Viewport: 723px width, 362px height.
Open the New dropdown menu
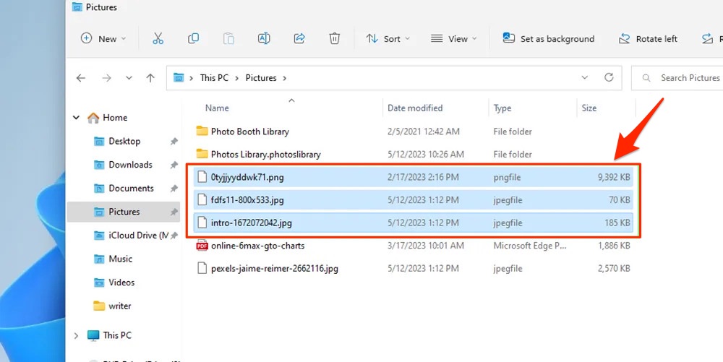coord(103,39)
